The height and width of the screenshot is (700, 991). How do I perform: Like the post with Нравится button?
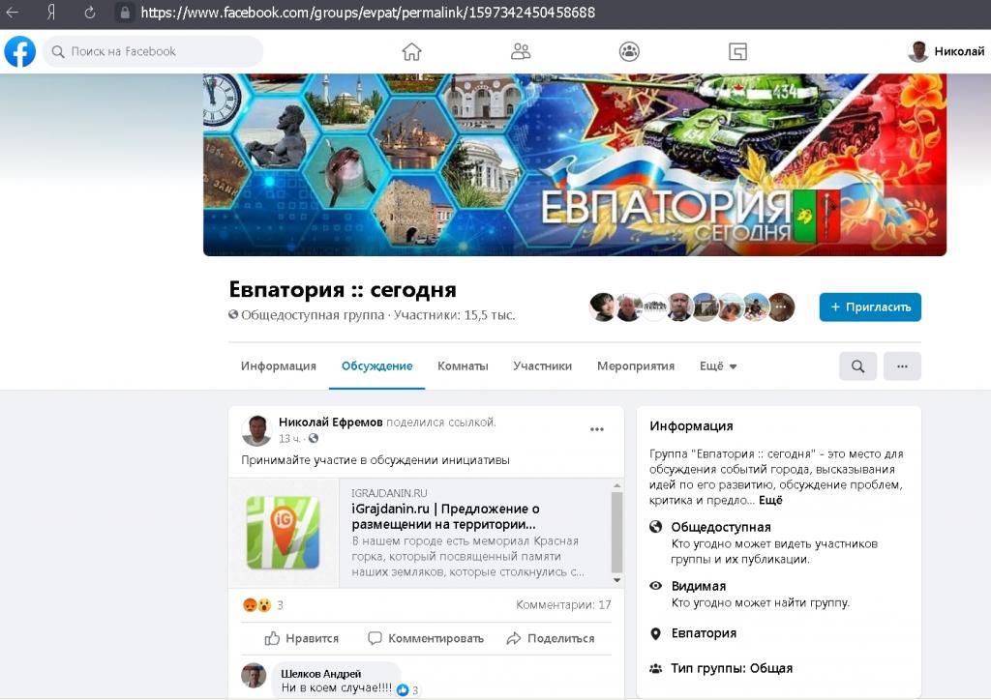tap(302, 638)
